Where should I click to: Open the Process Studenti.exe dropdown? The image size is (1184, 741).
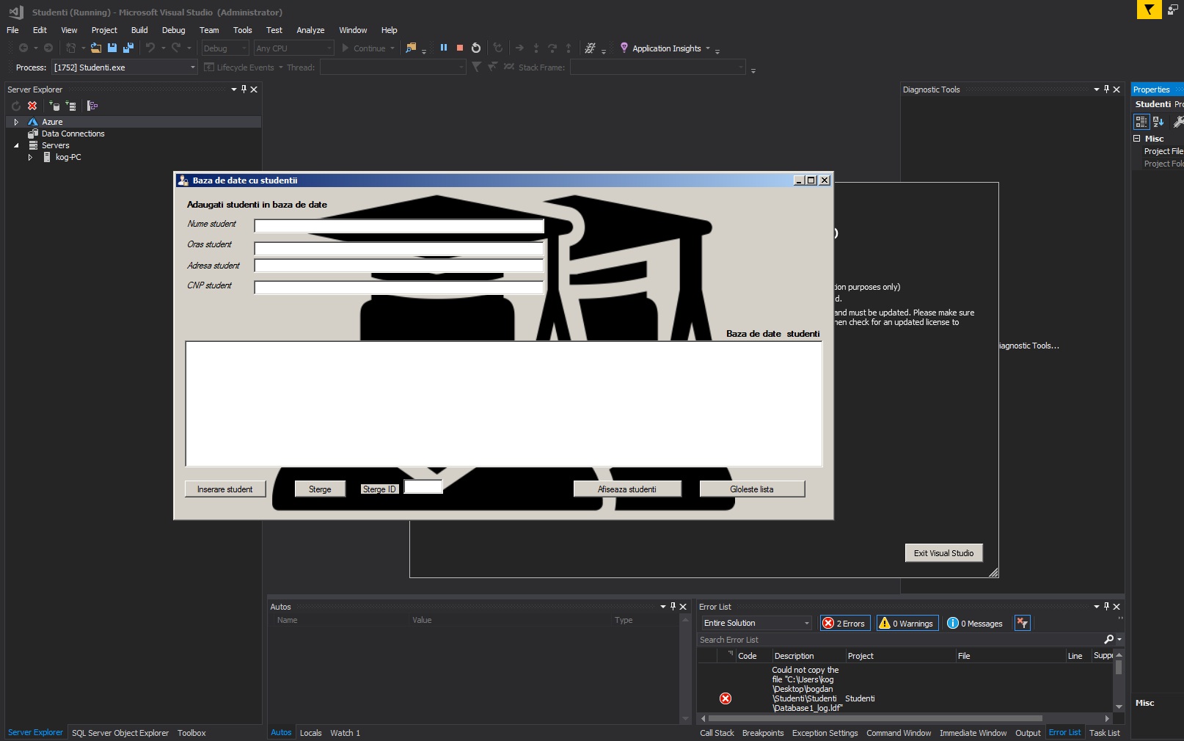pos(193,67)
